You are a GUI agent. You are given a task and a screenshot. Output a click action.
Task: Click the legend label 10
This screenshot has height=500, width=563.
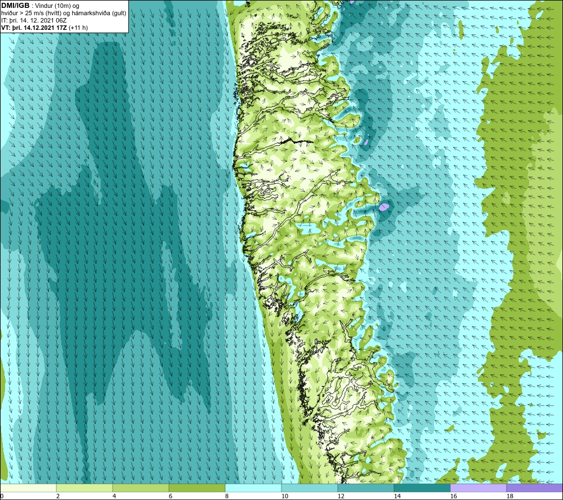pos(284,496)
